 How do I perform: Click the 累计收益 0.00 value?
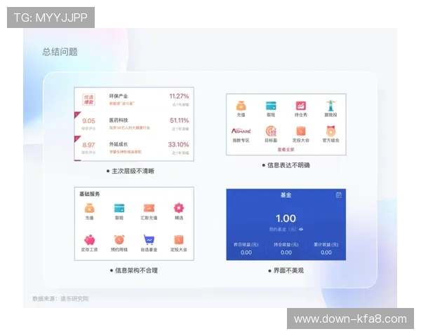coord(326,253)
